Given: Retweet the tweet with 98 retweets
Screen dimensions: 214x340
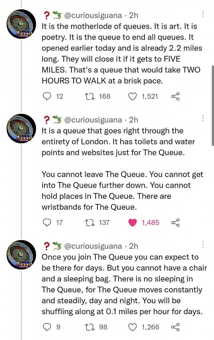Looking at the screenshot, I should tap(89, 327).
